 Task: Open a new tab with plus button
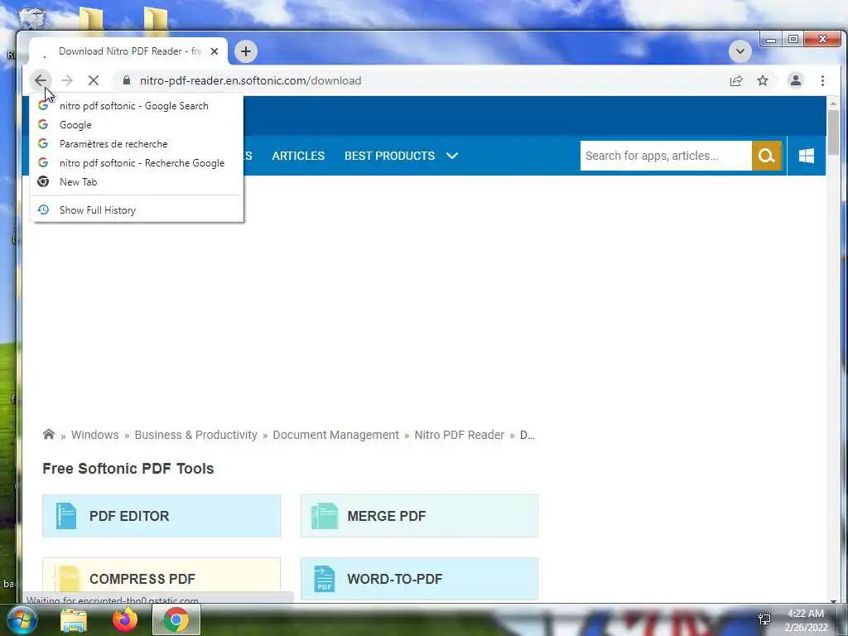tap(245, 51)
